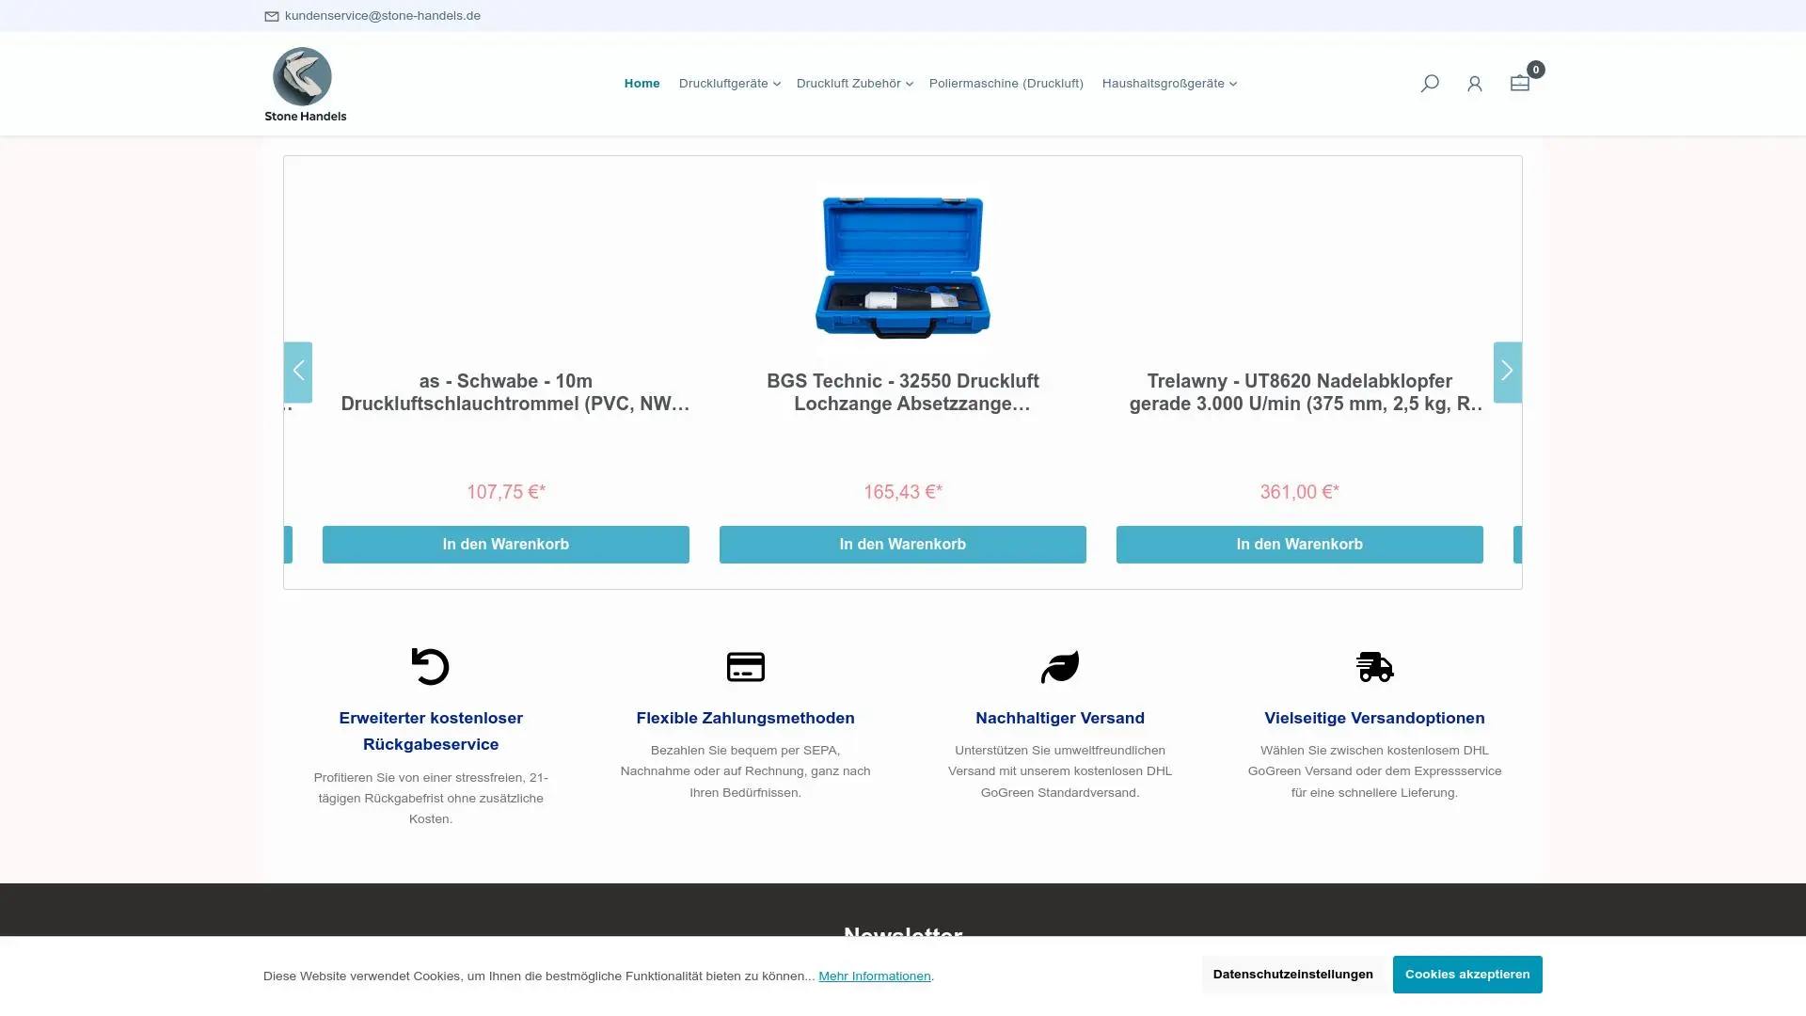Click the delivery truck icon

click(x=1374, y=667)
